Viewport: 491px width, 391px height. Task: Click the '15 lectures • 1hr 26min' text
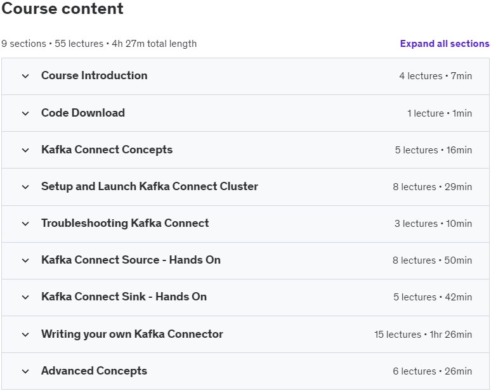click(423, 335)
